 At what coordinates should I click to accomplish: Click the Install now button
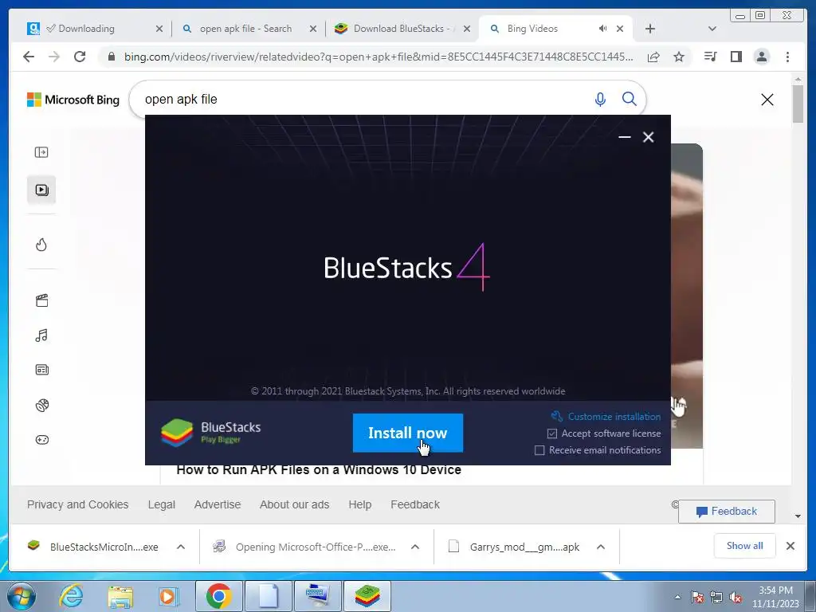(x=407, y=433)
